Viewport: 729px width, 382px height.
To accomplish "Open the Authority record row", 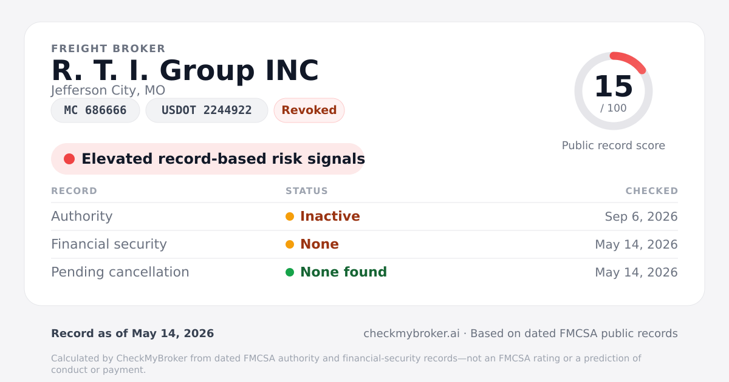I will click(x=364, y=216).
